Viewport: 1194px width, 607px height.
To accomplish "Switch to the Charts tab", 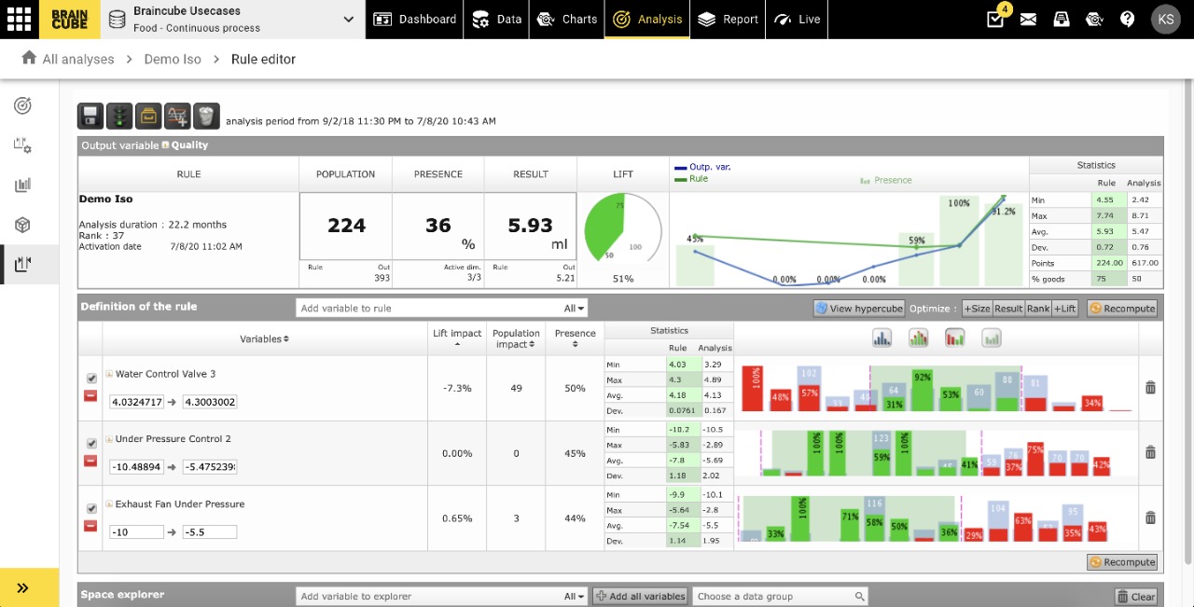I will tap(567, 19).
